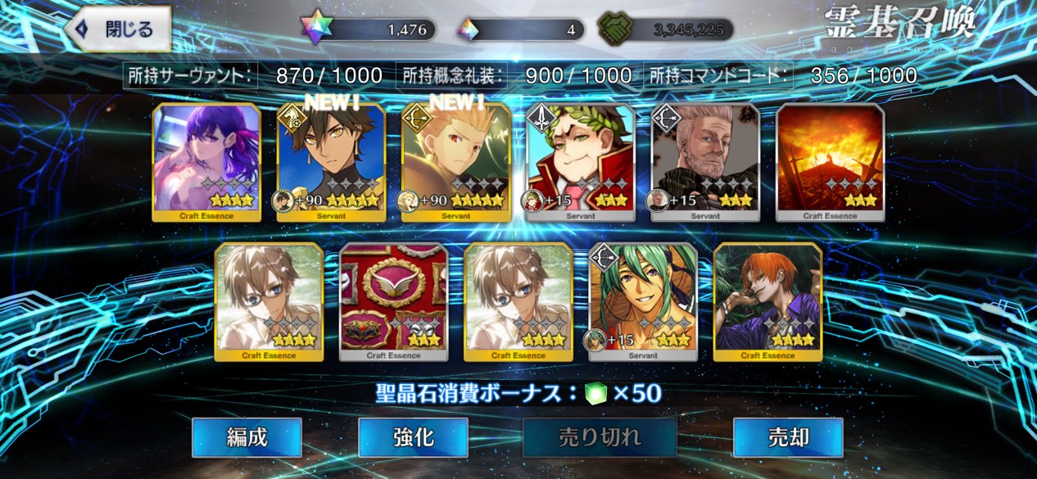Select the burning hill Craft Essence card

pyautogui.click(x=830, y=163)
